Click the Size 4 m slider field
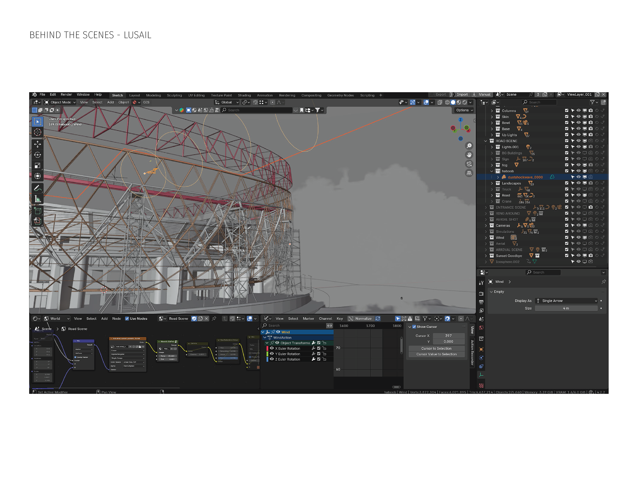The height and width of the screenshot is (493, 638). (x=566, y=308)
